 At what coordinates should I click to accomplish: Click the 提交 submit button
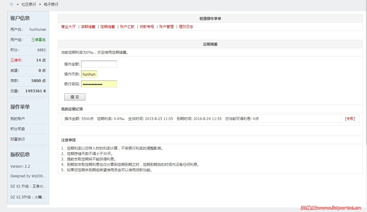coord(75,97)
